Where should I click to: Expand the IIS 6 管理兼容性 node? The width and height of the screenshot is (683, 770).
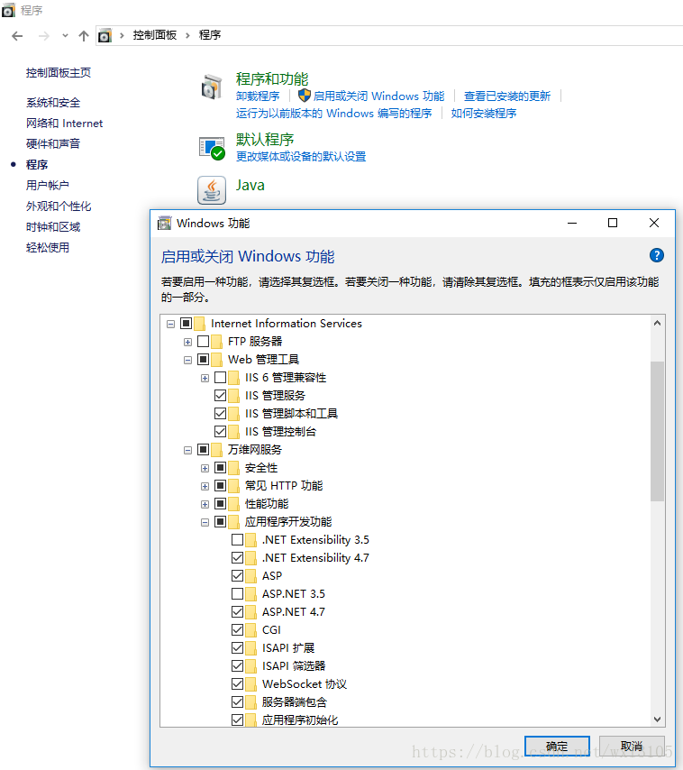[205, 378]
